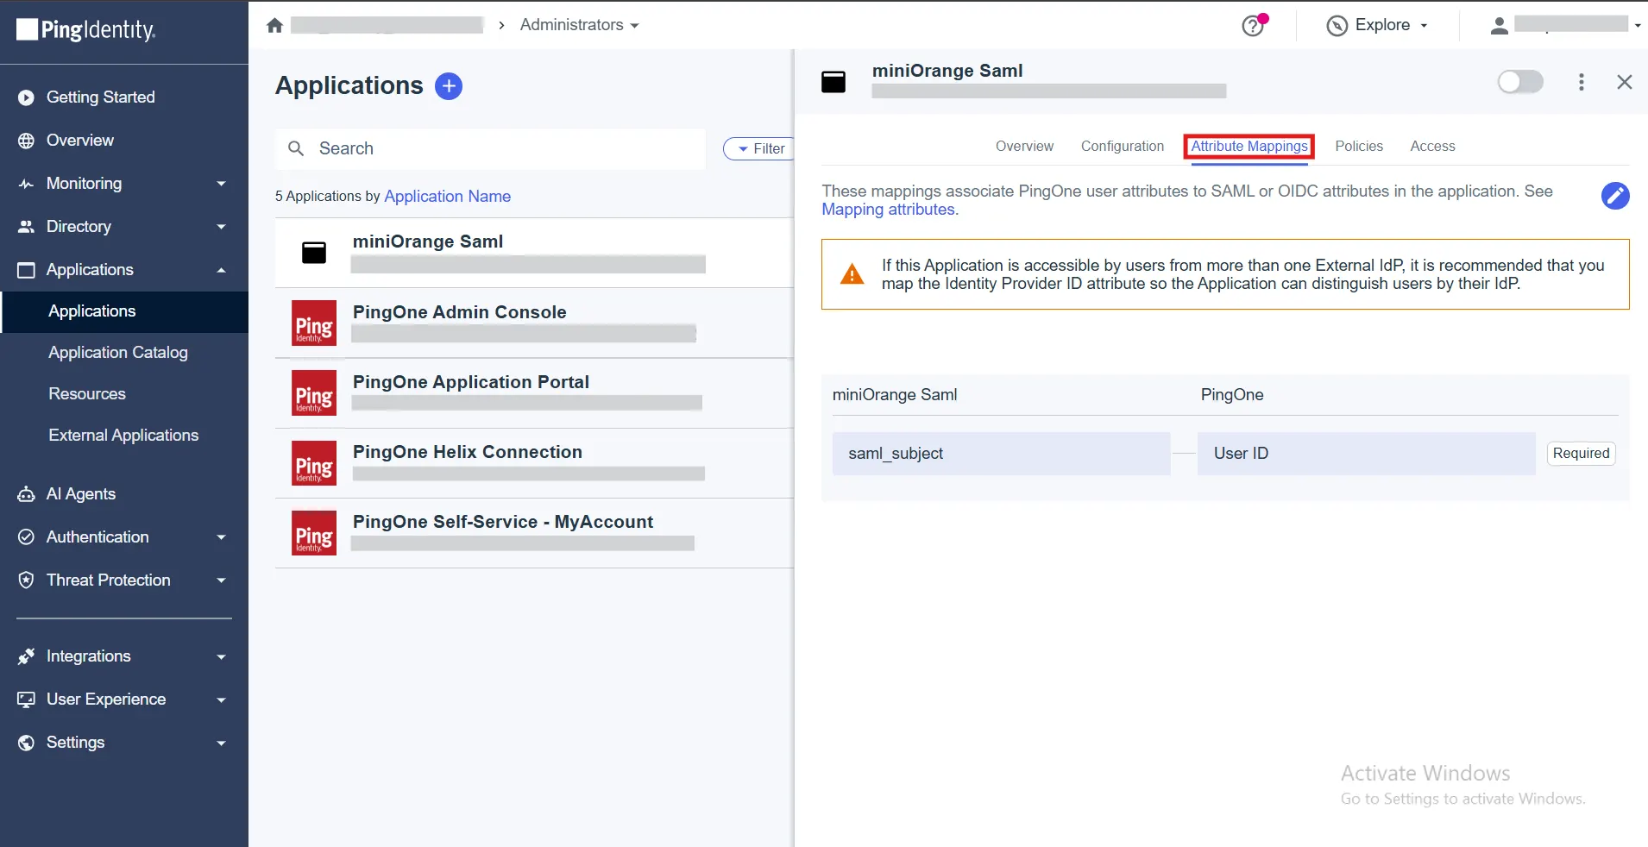
Task: Open the three-dot options menu
Action: (x=1581, y=82)
